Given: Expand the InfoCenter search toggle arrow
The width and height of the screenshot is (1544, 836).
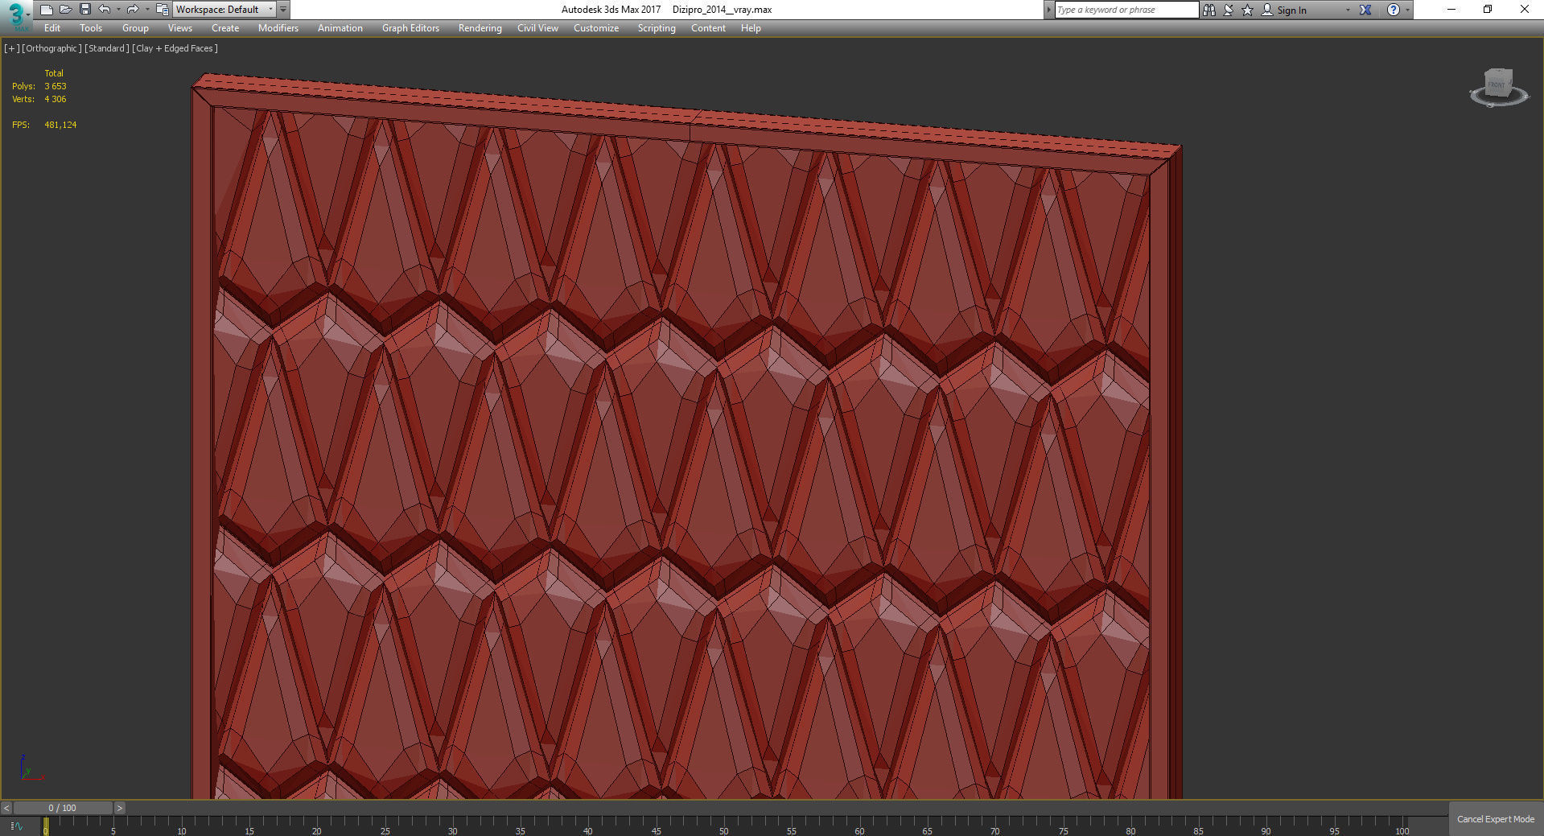Looking at the screenshot, I should pyautogui.click(x=1048, y=10).
